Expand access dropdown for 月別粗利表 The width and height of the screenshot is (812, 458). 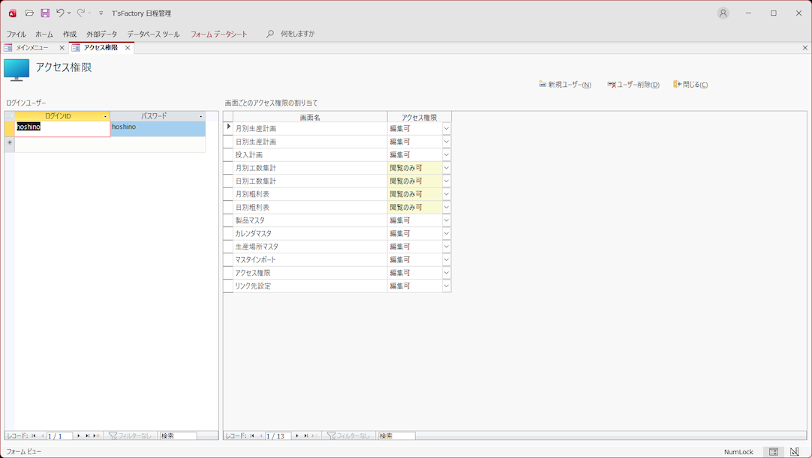[x=446, y=194]
